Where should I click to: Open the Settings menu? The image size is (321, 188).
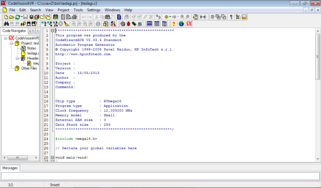coord(93,10)
